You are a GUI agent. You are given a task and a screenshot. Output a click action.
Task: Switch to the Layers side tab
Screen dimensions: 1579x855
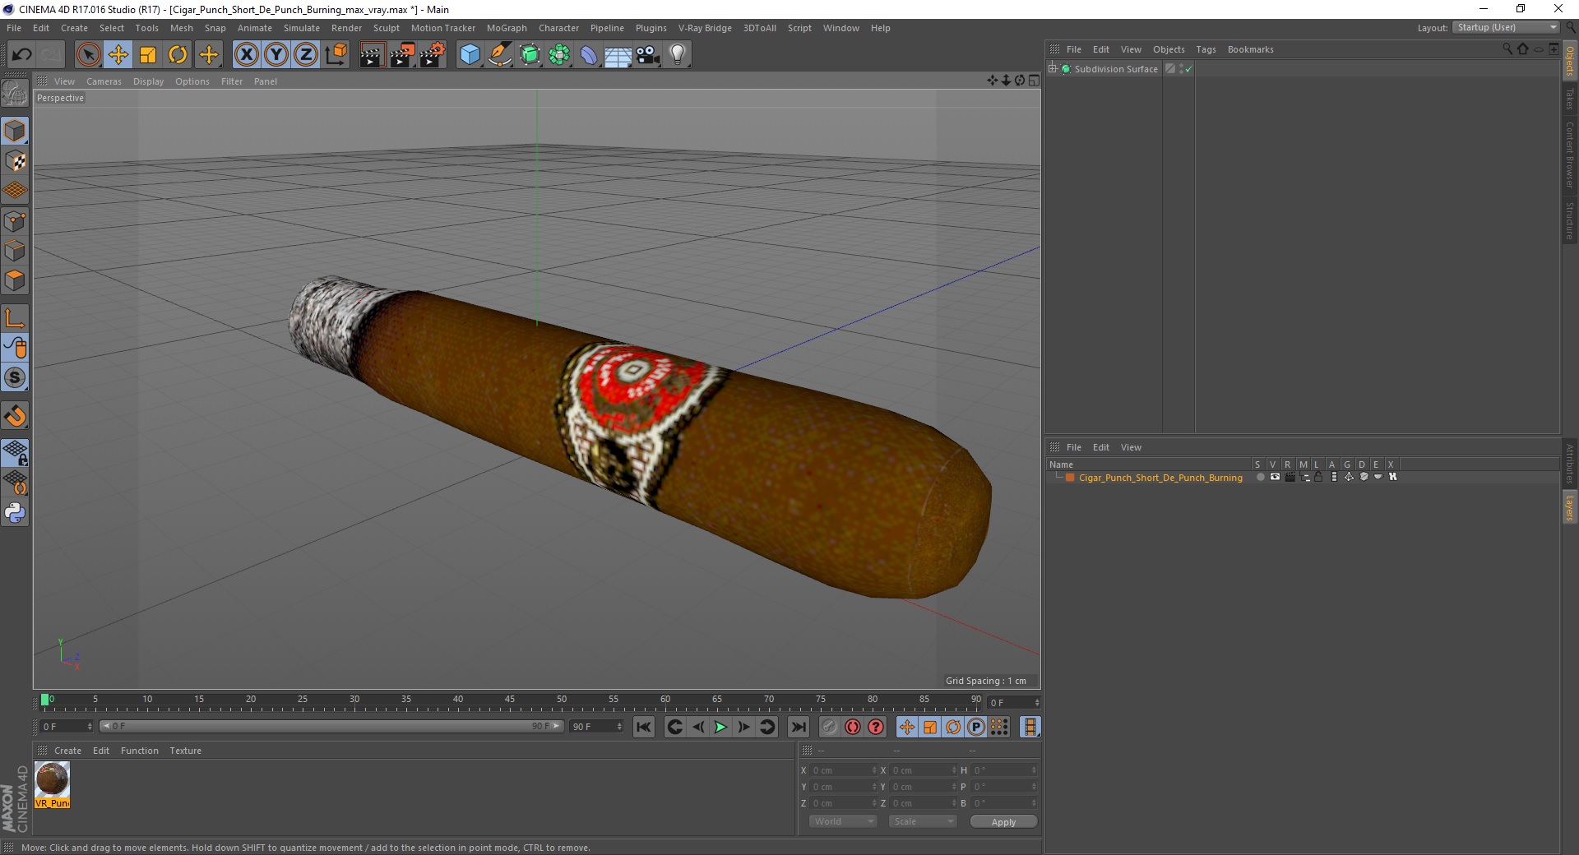pos(1569,507)
